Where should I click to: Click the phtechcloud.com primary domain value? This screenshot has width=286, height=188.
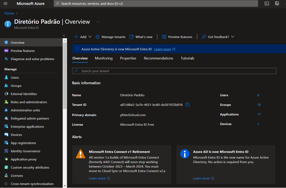[x=133, y=115]
